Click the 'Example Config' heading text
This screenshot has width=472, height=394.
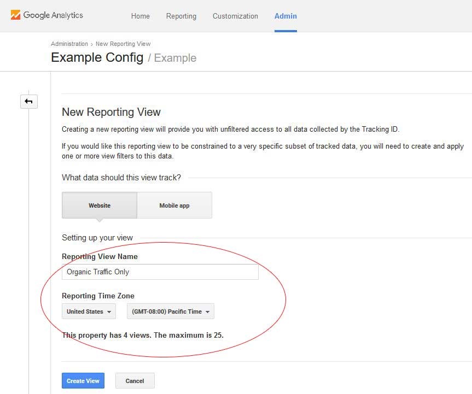point(97,57)
